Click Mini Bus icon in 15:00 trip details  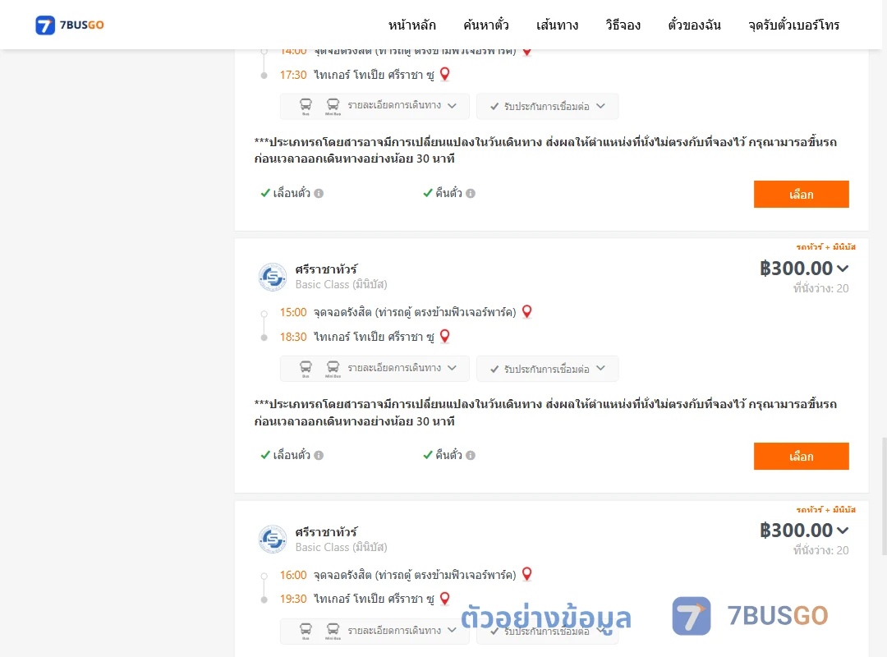tap(333, 369)
